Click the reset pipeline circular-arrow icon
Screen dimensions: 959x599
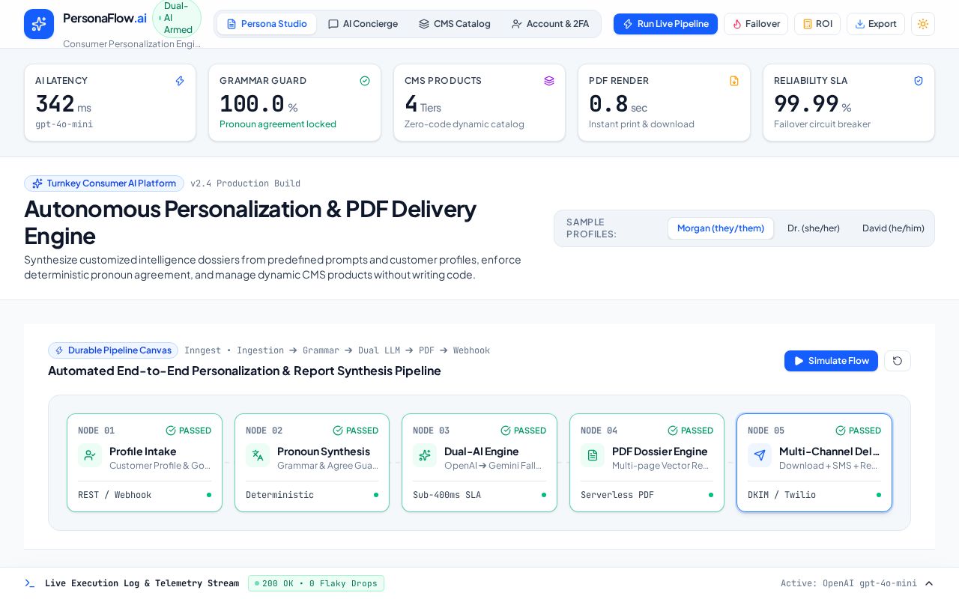(x=898, y=361)
